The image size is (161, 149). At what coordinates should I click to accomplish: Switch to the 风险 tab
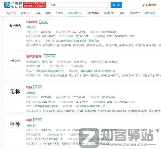pos(48,13)
